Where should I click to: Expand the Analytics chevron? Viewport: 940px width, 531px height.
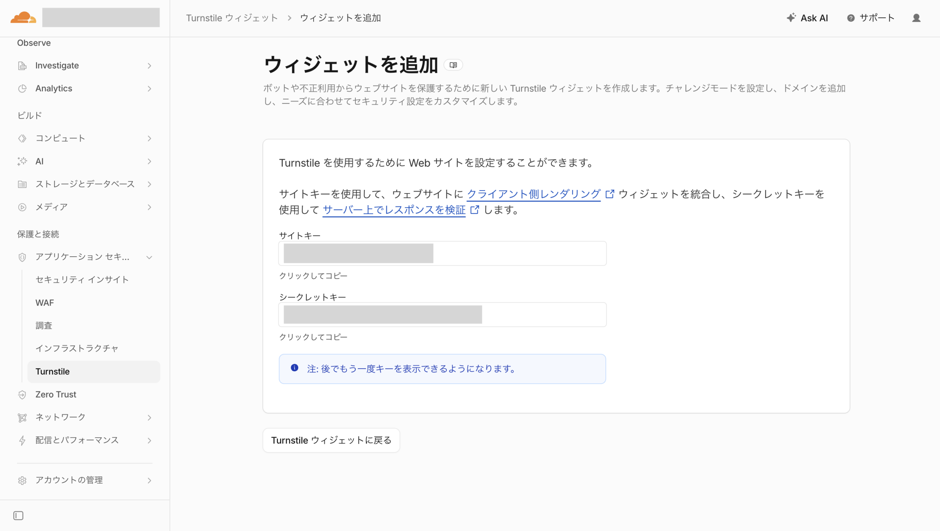tap(149, 88)
